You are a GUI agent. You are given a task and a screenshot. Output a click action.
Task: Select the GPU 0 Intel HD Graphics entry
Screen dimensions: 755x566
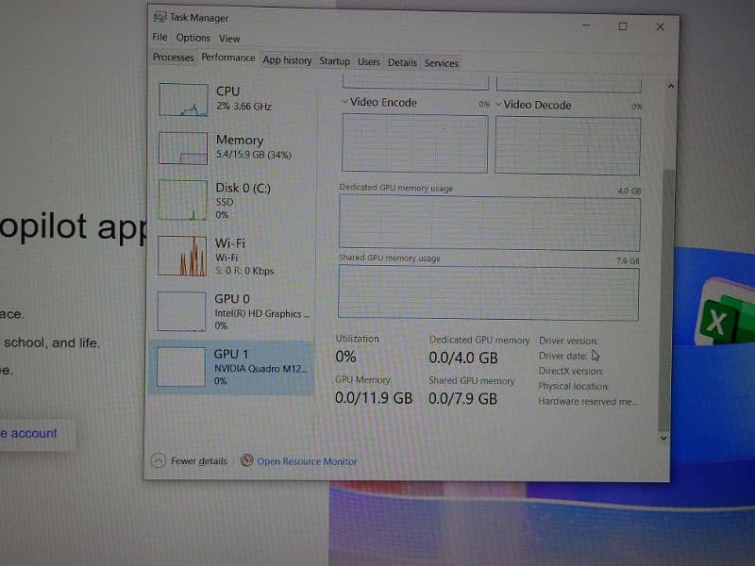click(232, 311)
